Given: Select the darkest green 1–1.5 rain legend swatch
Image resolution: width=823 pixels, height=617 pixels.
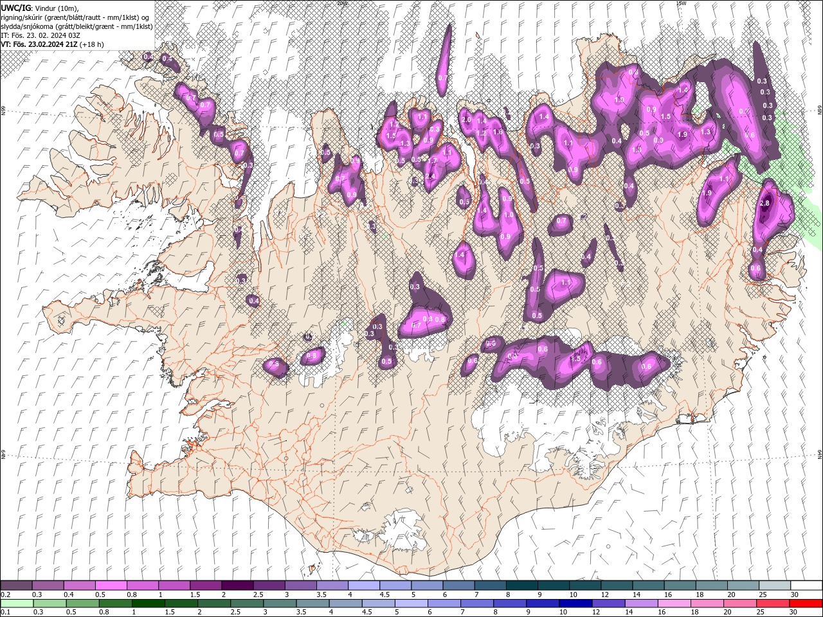Looking at the screenshot, I should (x=149, y=604).
